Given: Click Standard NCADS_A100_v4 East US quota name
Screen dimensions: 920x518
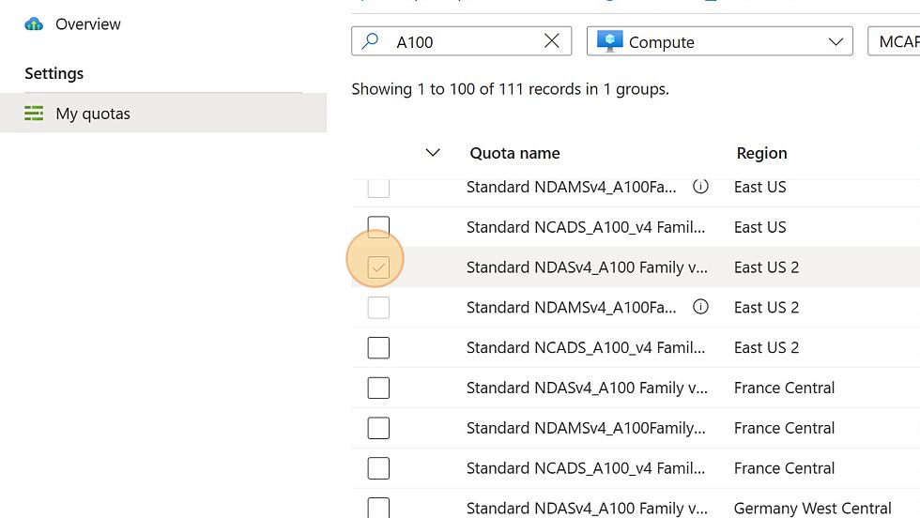Looking at the screenshot, I should (x=586, y=227).
